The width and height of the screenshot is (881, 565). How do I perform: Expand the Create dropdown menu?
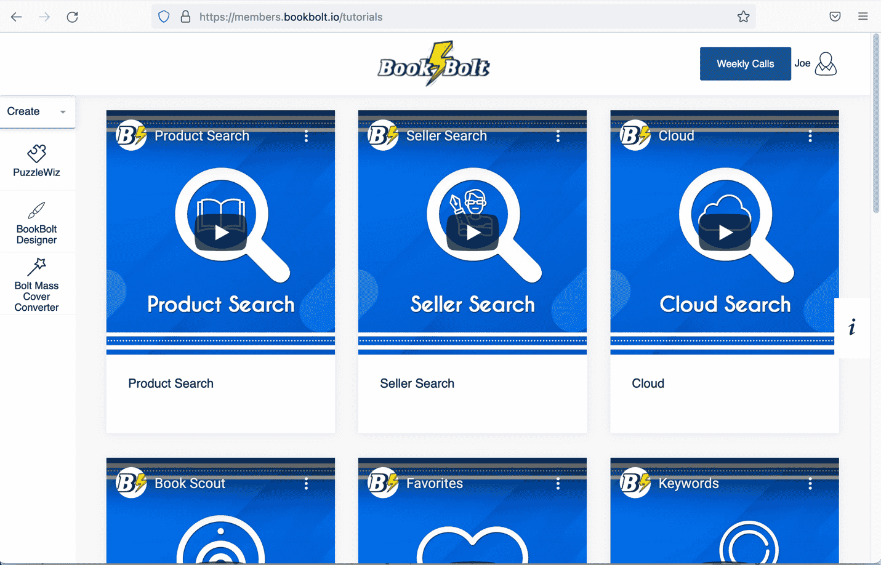[x=37, y=111]
